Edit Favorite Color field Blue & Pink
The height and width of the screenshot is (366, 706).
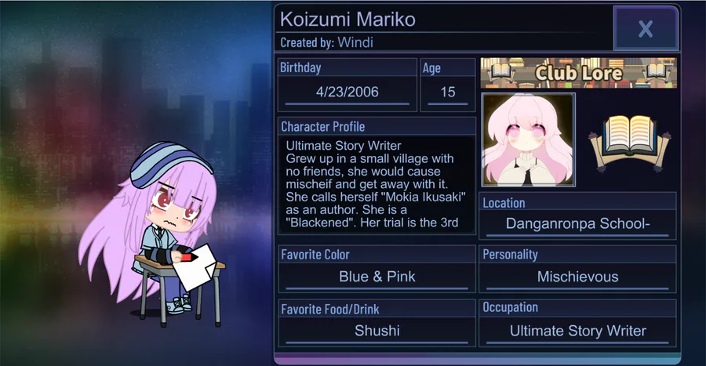(377, 277)
